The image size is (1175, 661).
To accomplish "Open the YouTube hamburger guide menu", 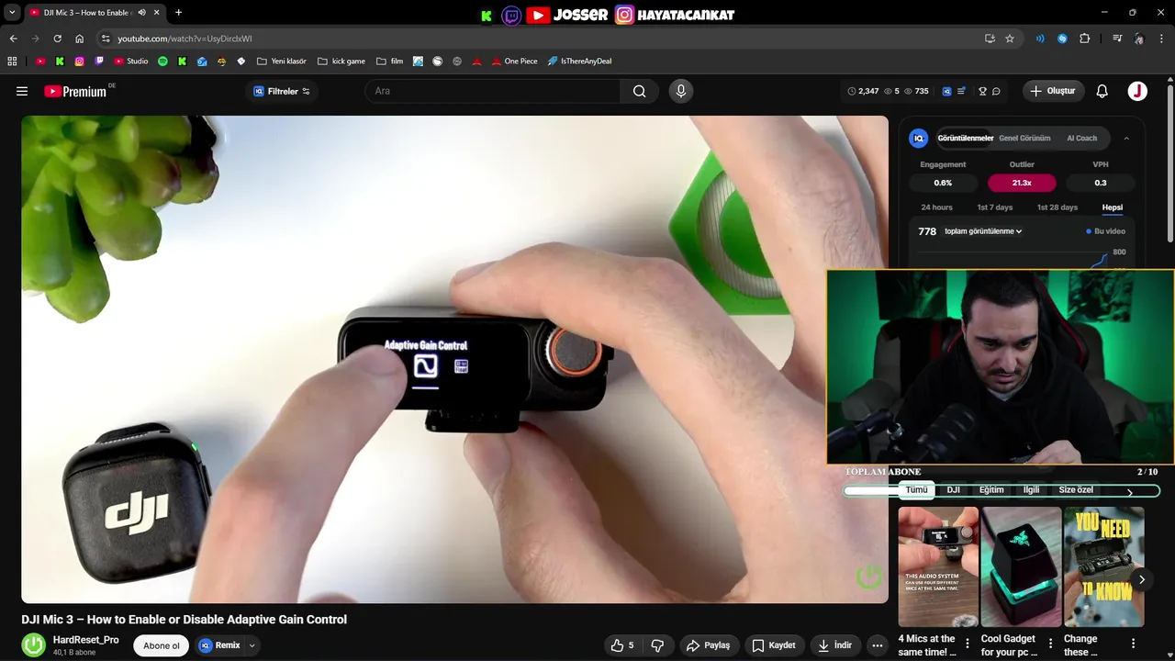I will [22, 91].
